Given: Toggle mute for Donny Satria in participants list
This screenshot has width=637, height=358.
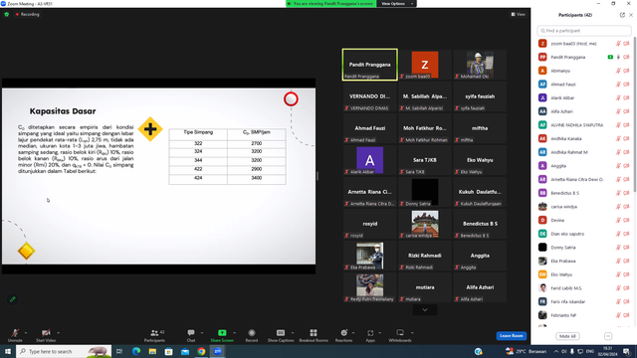Looking at the screenshot, I should click(x=618, y=248).
